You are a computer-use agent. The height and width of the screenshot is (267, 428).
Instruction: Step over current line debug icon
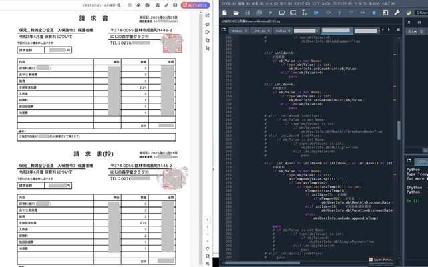(328, 13)
